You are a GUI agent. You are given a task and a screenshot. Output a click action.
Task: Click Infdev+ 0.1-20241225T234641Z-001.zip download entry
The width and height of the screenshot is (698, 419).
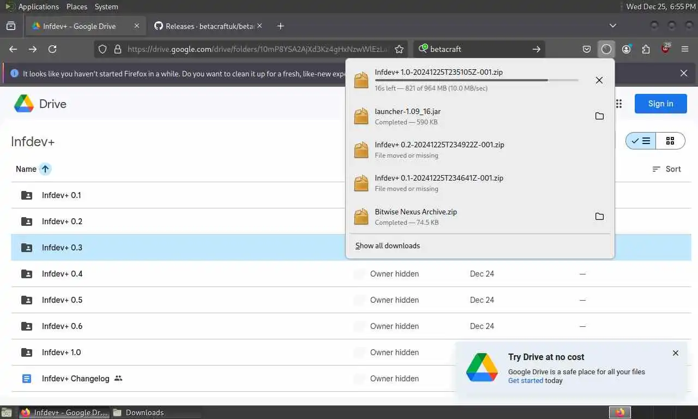pos(480,183)
